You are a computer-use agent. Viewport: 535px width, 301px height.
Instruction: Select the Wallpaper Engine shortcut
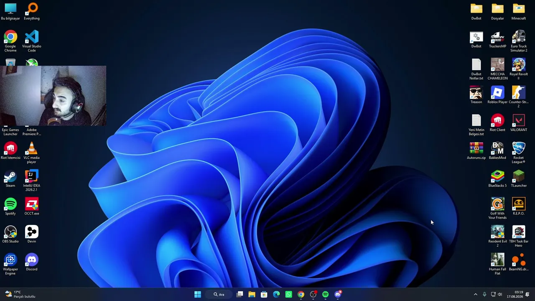point(10,265)
